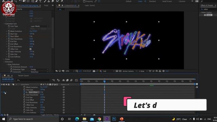This screenshot has height=122, width=217.
Task: Toggle Start Offset stopwatch in Effect Controls
Action: (x=9, y=36)
